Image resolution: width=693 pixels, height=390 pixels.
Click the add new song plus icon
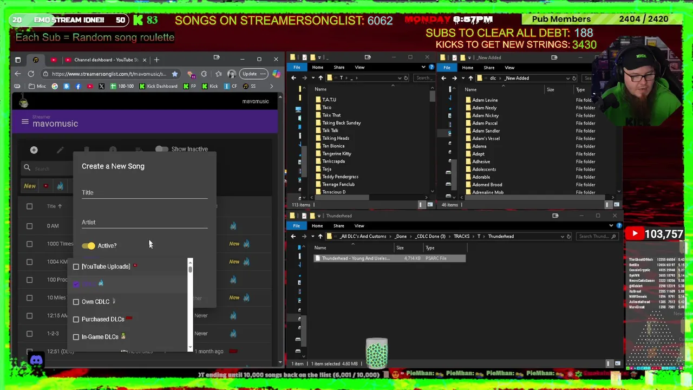point(34,150)
